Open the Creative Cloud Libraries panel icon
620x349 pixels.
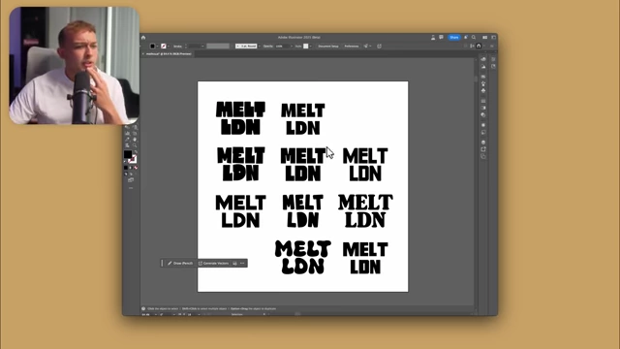pyautogui.click(x=483, y=59)
